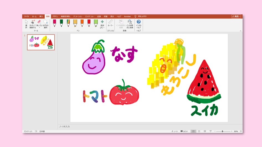Switch to the 挿入 tab

click(41, 17)
